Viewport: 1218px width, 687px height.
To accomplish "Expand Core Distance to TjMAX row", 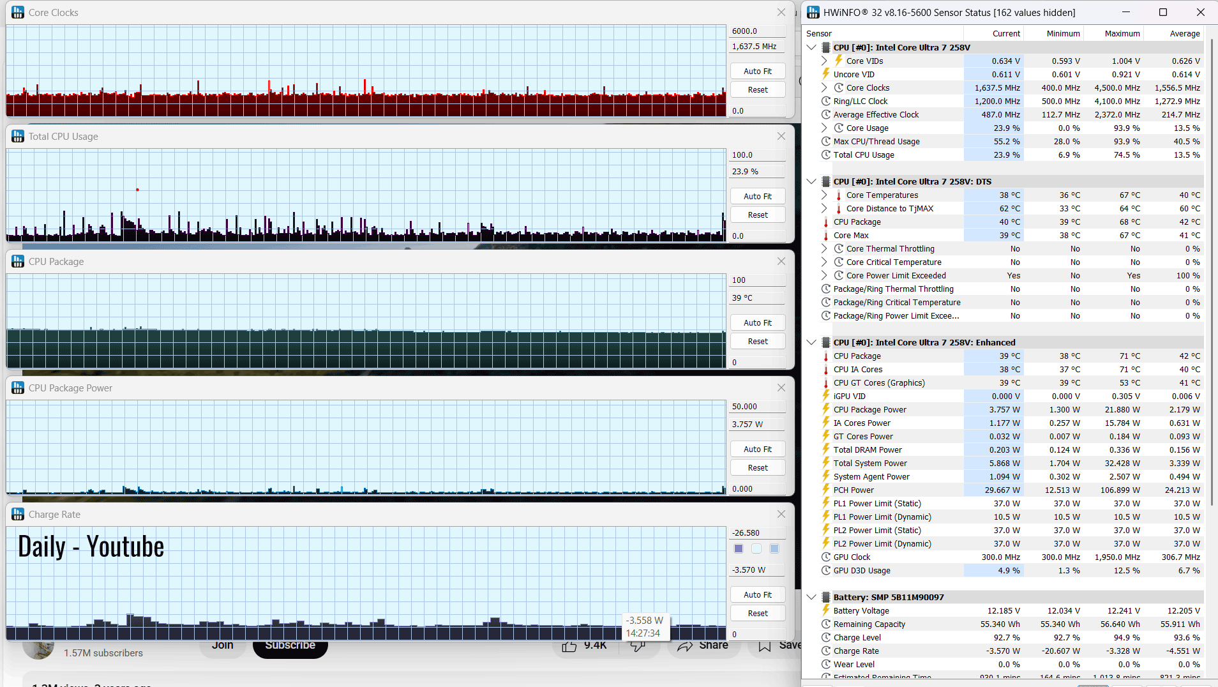I will (824, 208).
